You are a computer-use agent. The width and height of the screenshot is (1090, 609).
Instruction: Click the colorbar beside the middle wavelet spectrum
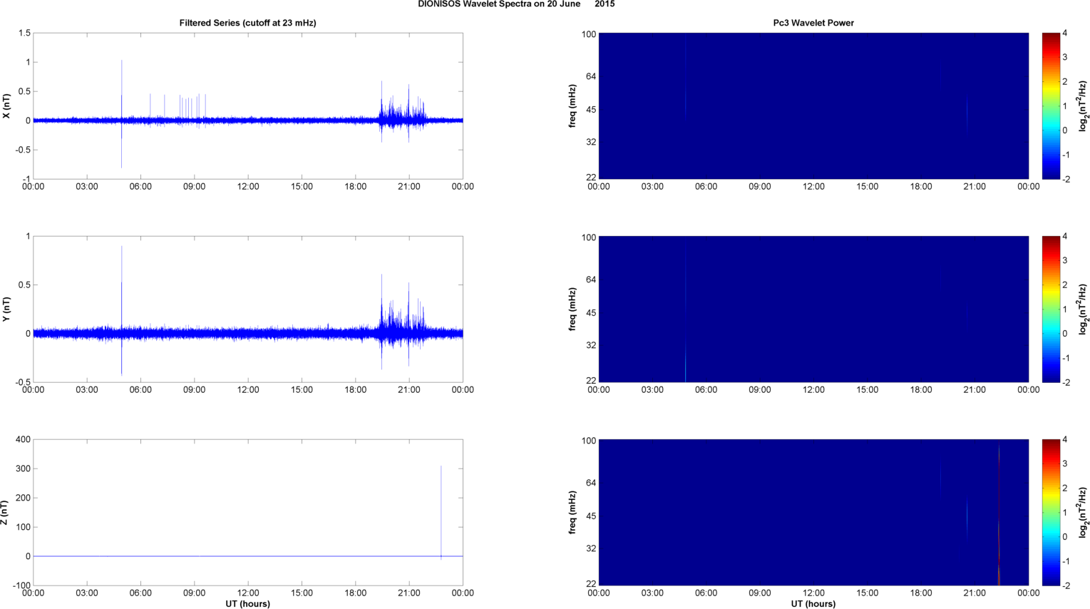pyautogui.click(x=1051, y=309)
